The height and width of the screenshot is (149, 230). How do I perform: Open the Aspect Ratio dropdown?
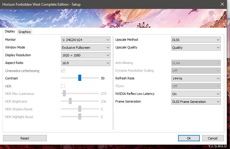86,63
